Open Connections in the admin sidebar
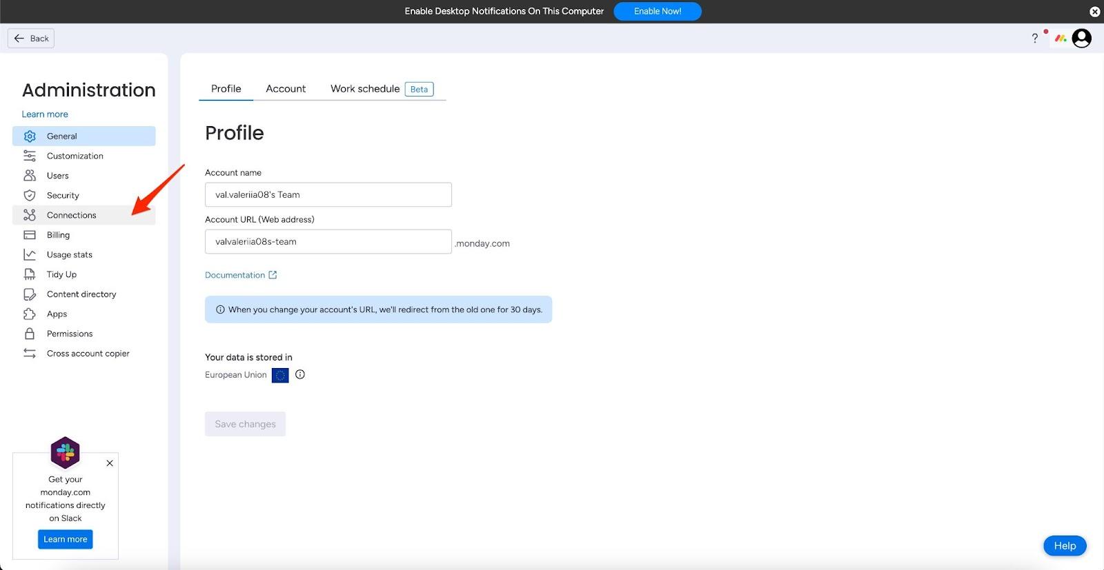The width and height of the screenshot is (1104, 570). [x=71, y=215]
